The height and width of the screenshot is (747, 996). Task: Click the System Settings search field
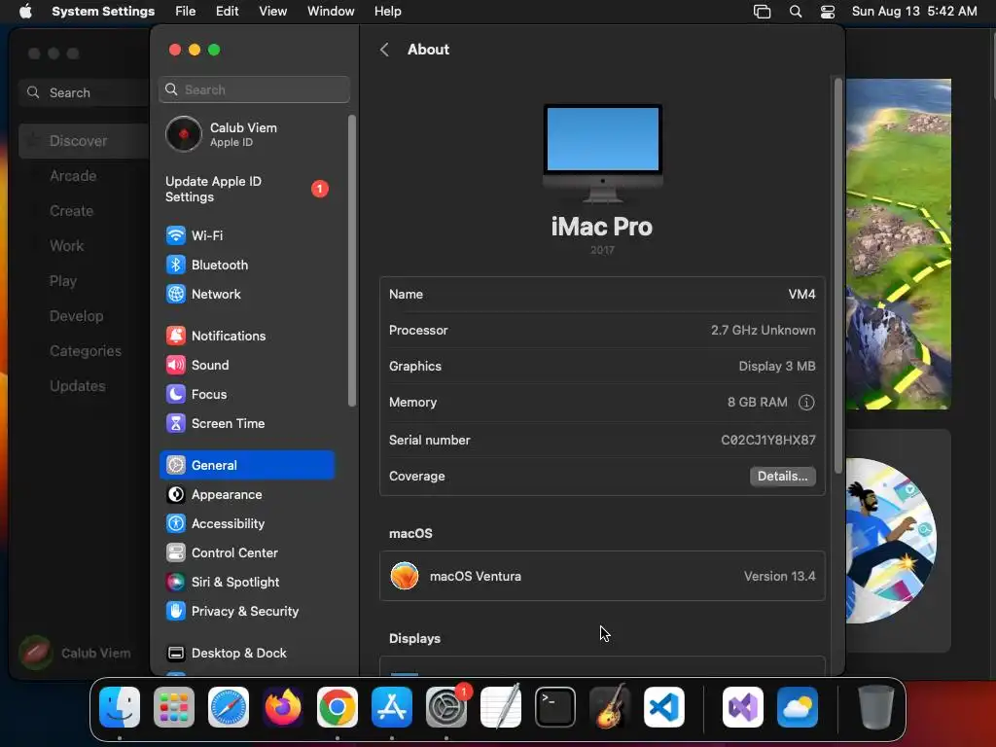(x=254, y=89)
